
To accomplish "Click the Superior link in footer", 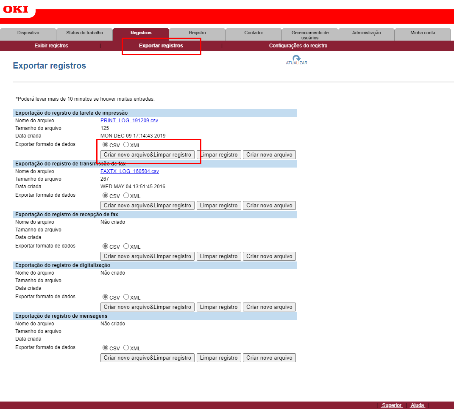I will click(x=391, y=405).
